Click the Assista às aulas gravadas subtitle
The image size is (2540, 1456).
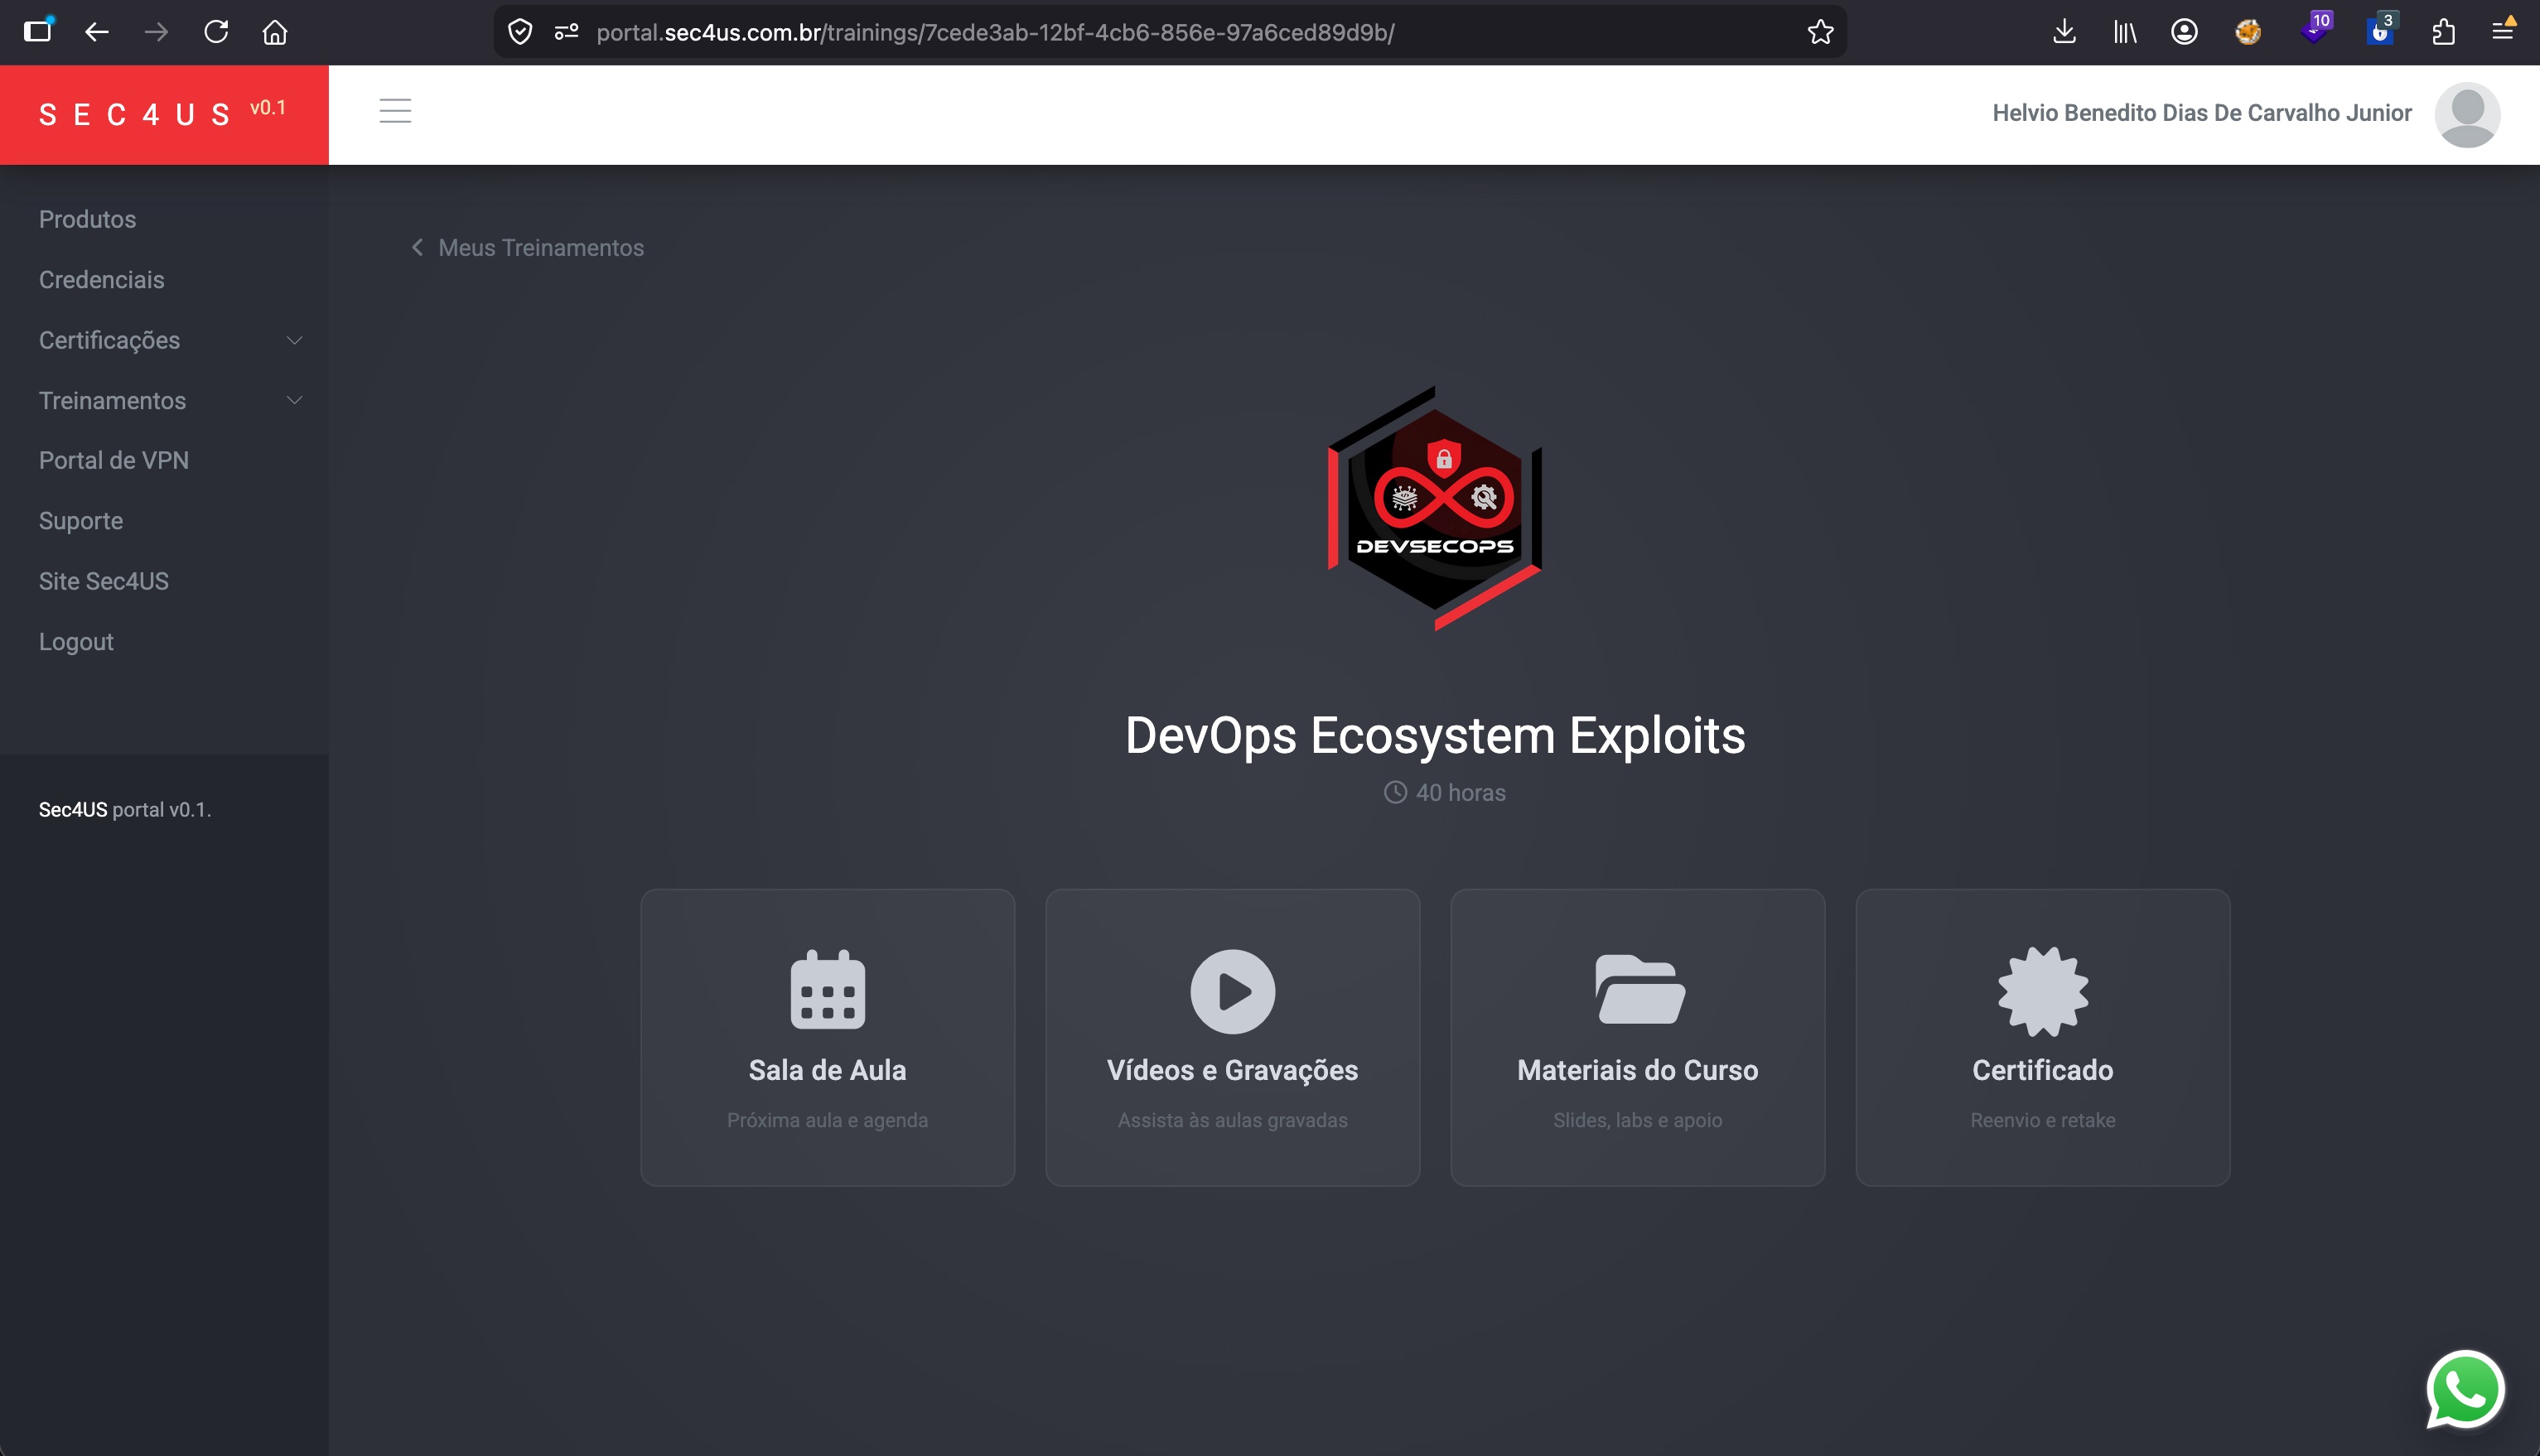point(1232,1120)
